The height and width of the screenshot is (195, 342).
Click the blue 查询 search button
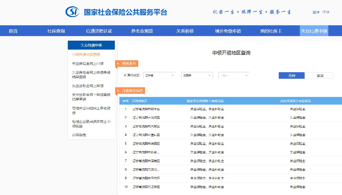(291, 75)
